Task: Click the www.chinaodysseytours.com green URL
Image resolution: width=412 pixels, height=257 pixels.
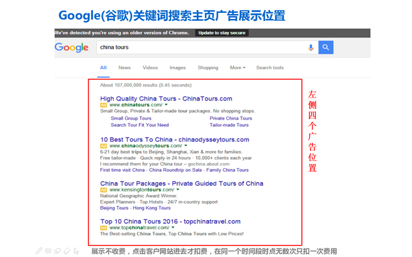Action: tap(146, 146)
